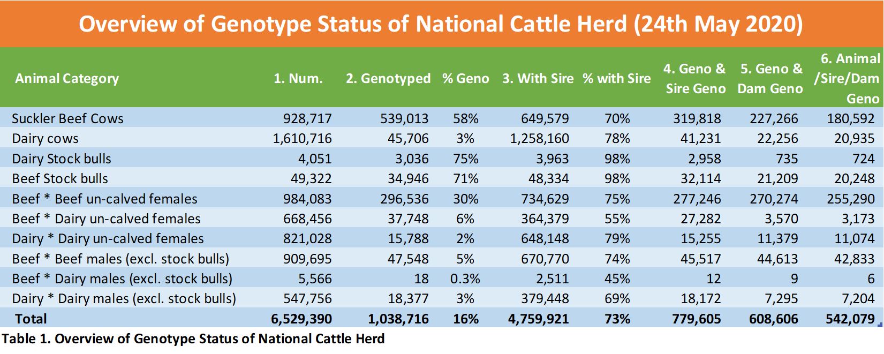
Task: Select the '6. Animal /Sire/Dam Geno' header
Action: pyautogui.click(x=847, y=79)
